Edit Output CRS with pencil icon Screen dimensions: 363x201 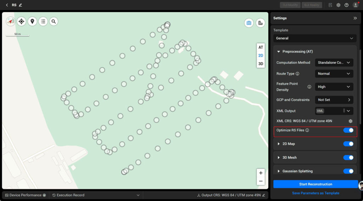click(x=263, y=195)
